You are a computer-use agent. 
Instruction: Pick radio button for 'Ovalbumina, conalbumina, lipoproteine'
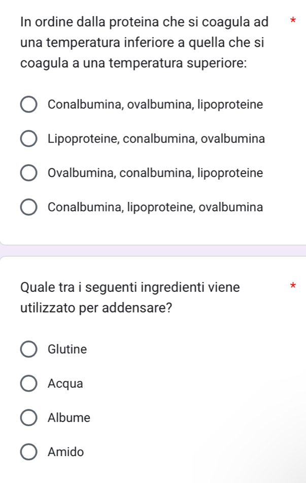28,174
